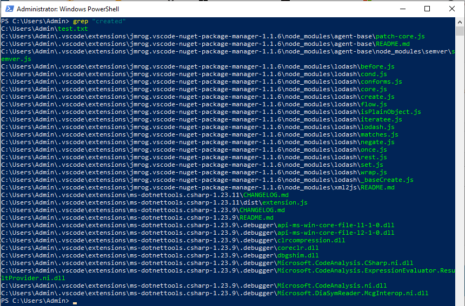Click the dbgshim.dll filename
The image size is (465, 306).
(x=297, y=255)
